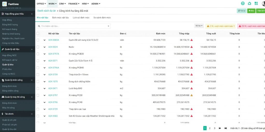
Task: Collapse the Quản lý vật liệu sidebar section chevron
Action: click(x=32, y=49)
